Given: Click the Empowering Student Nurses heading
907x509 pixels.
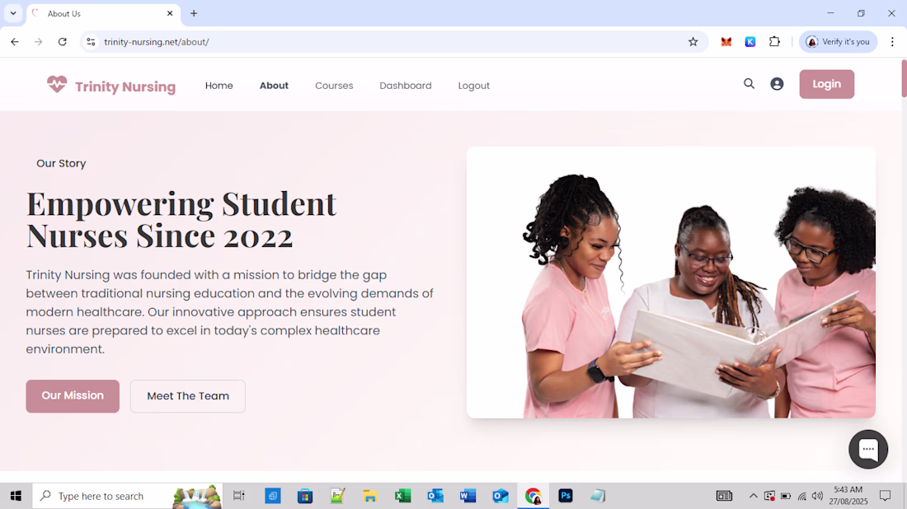Looking at the screenshot, I should (x=181, y=220).
